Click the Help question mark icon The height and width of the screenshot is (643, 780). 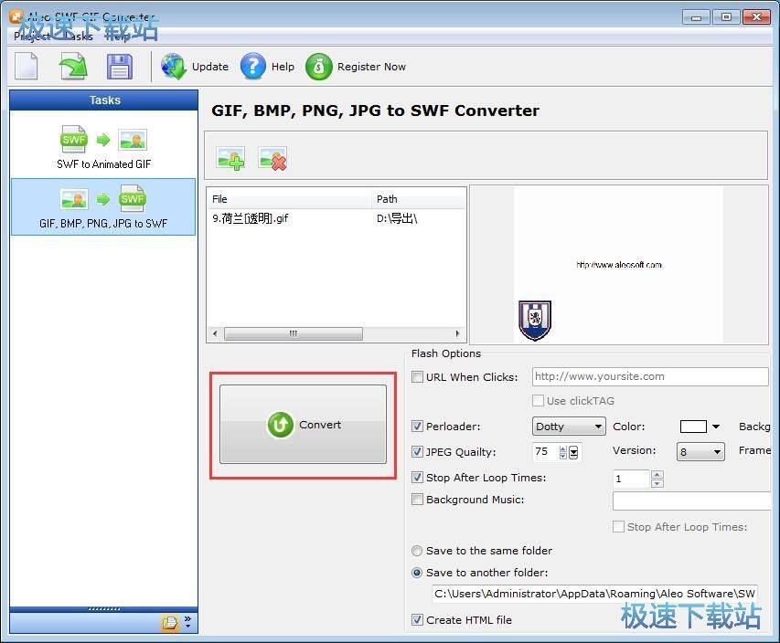point(253,67)
